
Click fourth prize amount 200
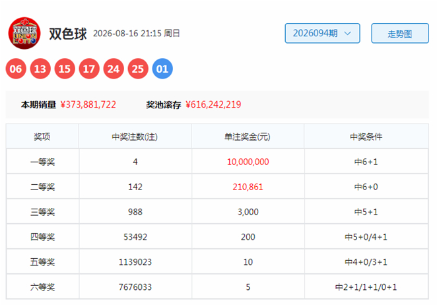(x=248, y=237)
